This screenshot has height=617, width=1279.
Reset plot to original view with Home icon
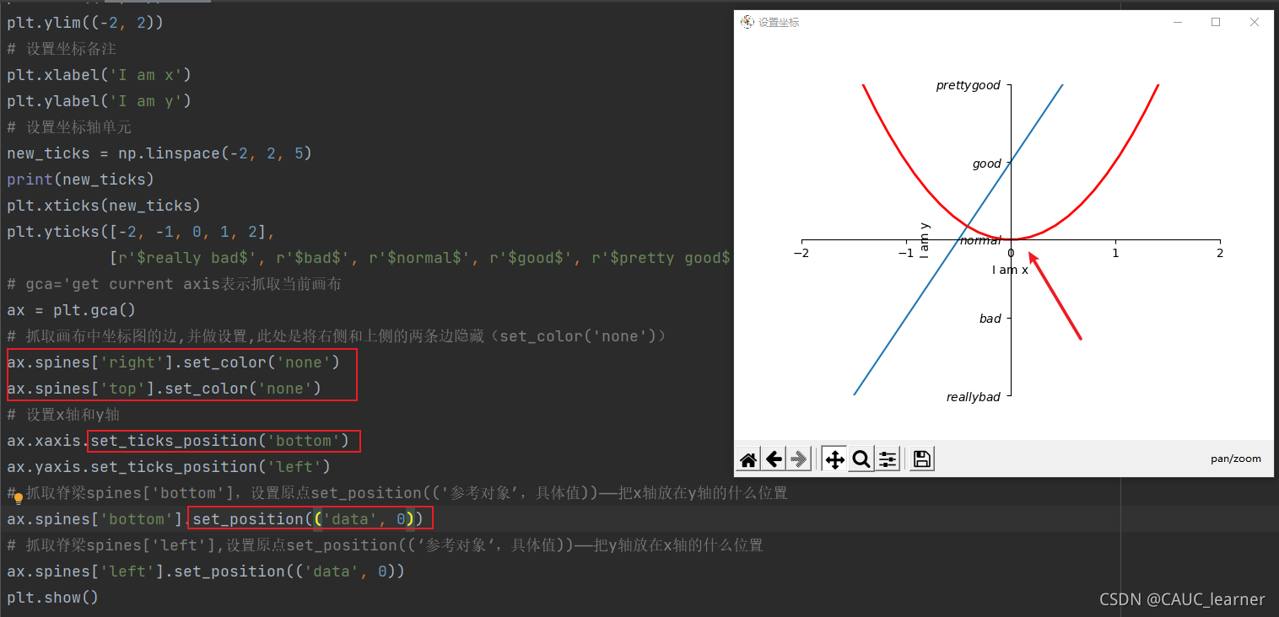747,459
